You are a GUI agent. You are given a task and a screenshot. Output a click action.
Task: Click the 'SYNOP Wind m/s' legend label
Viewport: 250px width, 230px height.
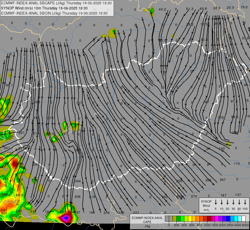click(206, 205)
